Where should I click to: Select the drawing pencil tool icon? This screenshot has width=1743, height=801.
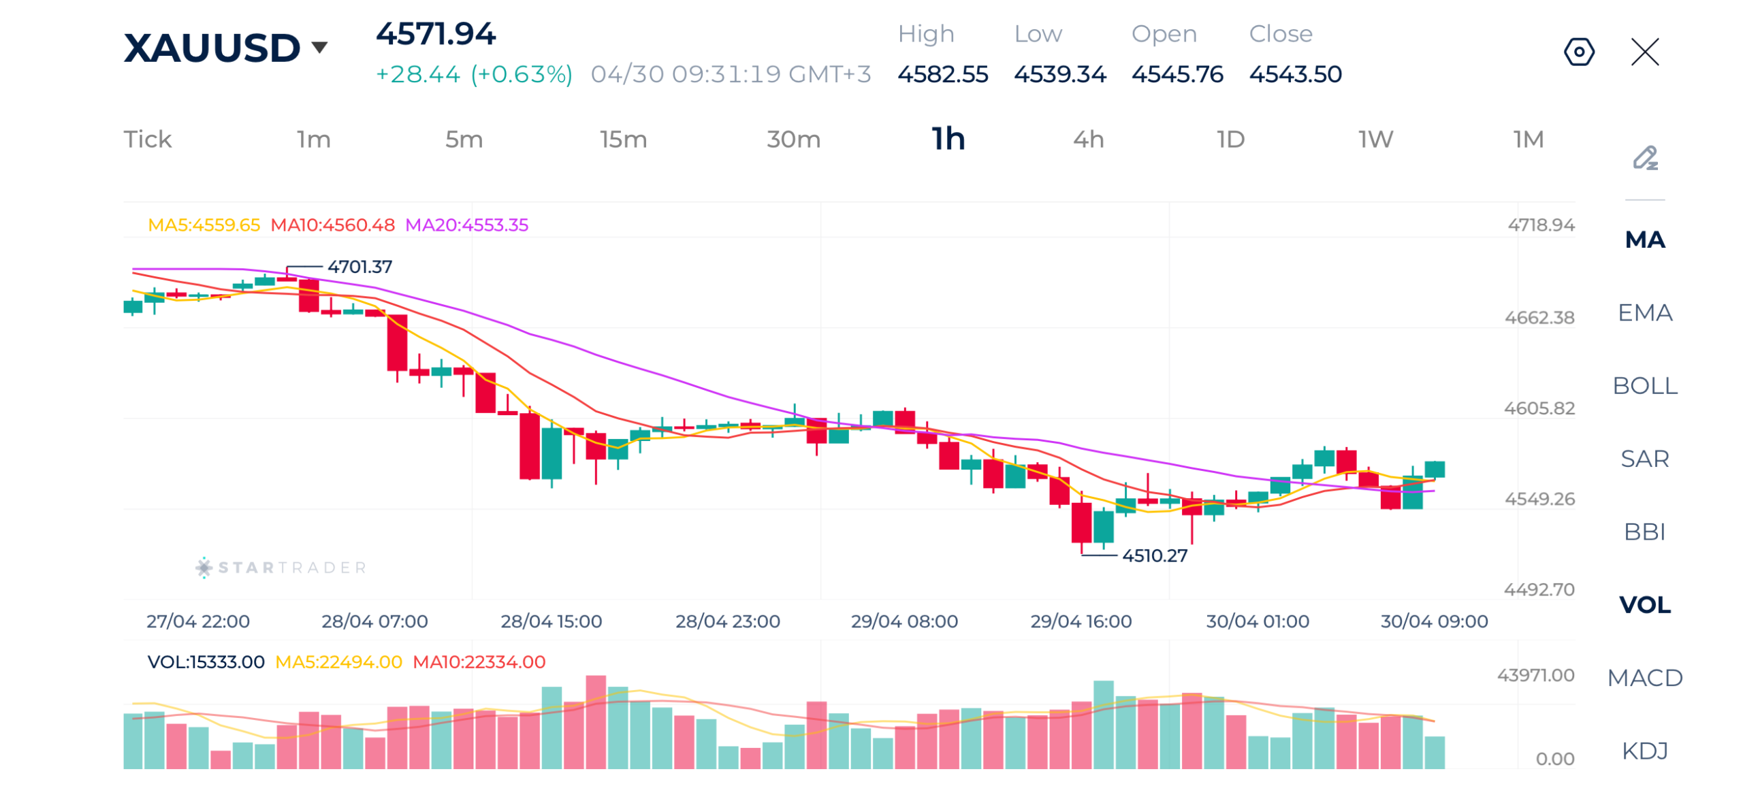[1645, 158]
